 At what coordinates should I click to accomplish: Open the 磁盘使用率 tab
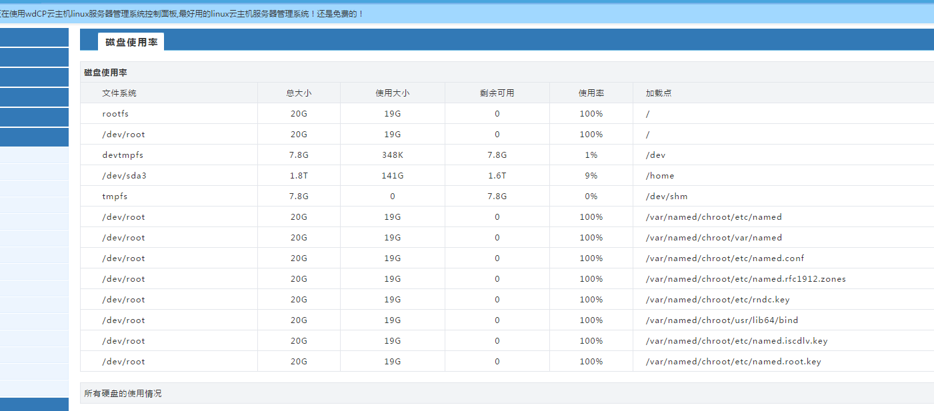(131, 42)
